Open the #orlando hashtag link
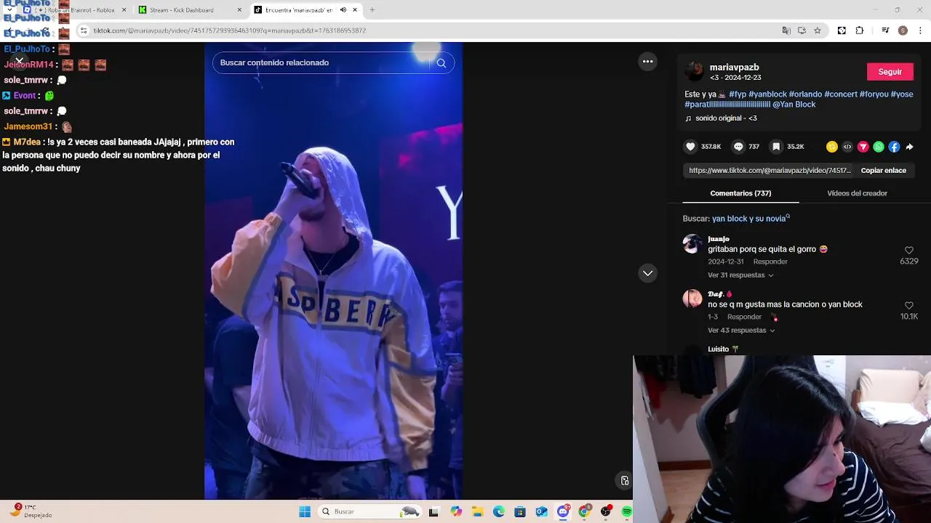 [805, 94]
